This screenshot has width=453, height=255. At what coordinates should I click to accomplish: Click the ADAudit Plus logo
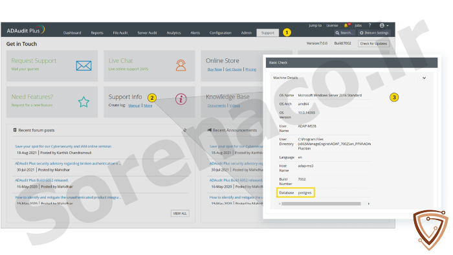pos(26,30)
